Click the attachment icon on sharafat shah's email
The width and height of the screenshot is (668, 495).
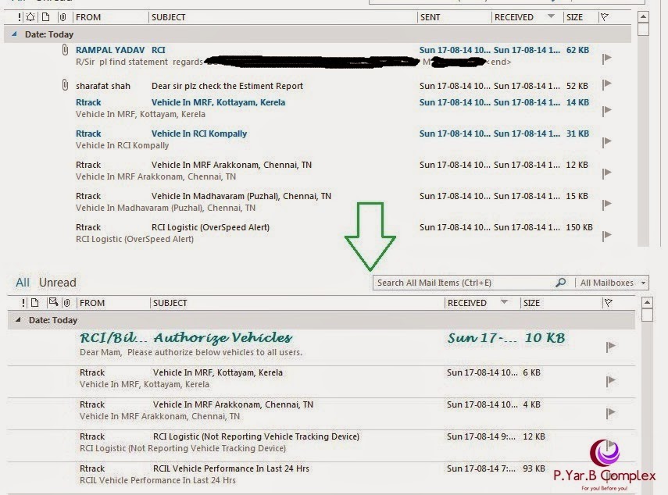(x=65, y=84)
